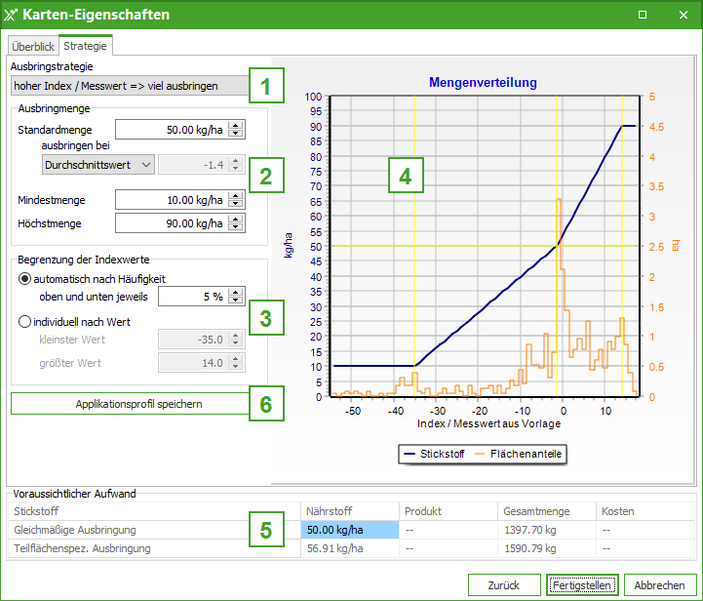
Task: Click the Stickstoff legend entry
Action: pyautogui.click(x=433, y=454)
